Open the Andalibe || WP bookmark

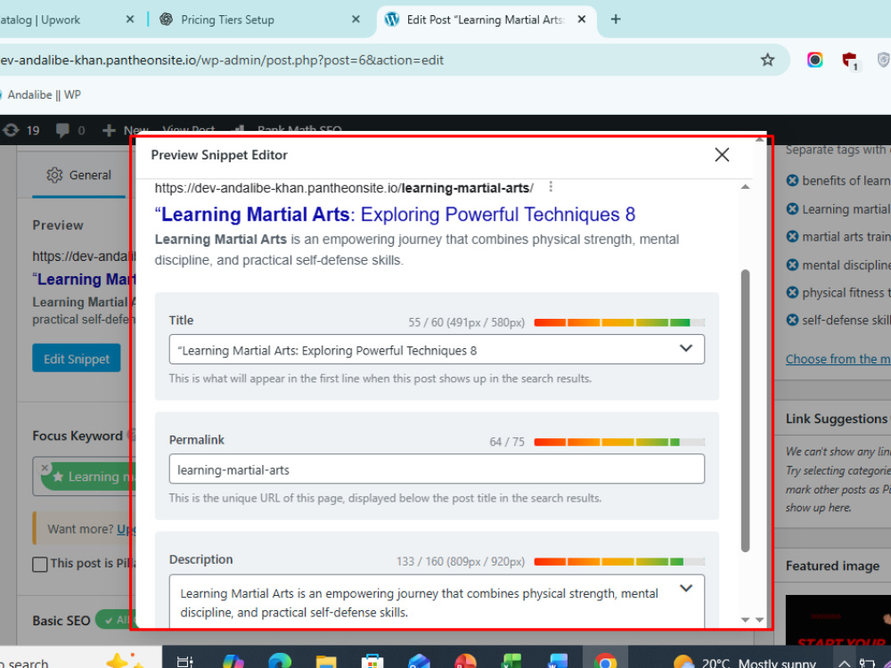(x=40, y=94)
